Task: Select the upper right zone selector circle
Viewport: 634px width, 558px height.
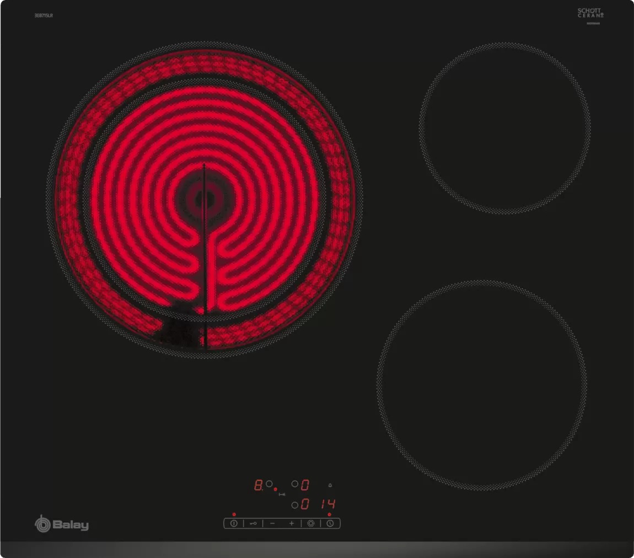Action: [x=294, y=484]
